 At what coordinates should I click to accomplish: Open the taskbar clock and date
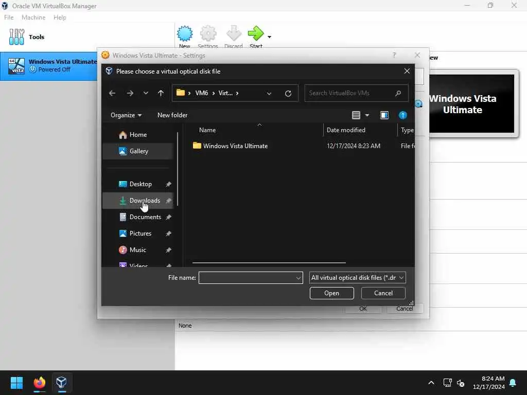click(x=489, y=383)
